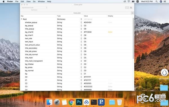Select the shadow_popup key row

(31, 23)
